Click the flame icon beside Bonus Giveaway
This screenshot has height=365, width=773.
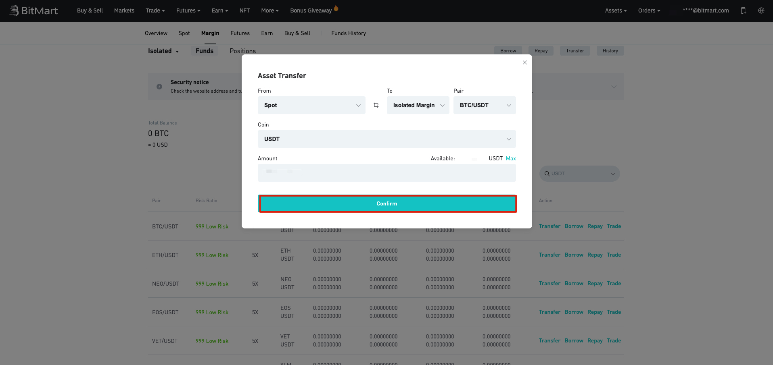336,8
